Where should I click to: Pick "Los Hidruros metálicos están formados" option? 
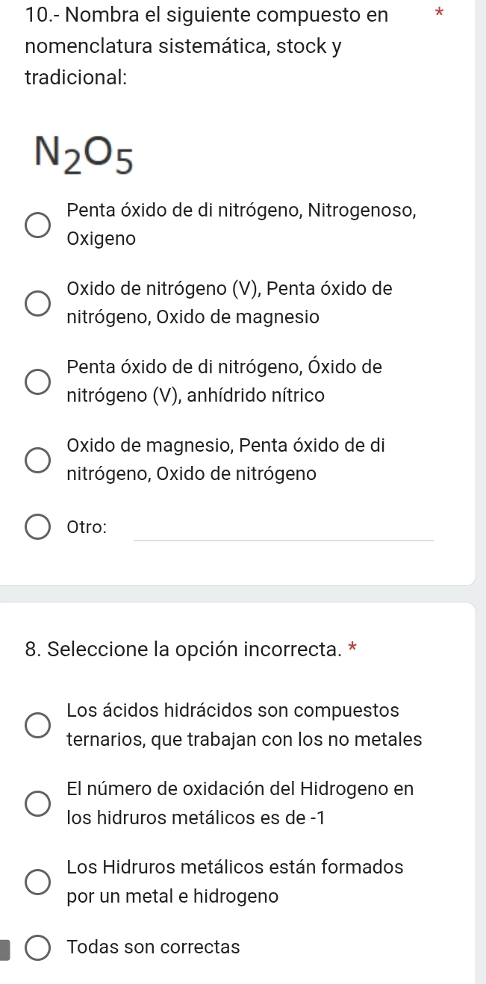click(x=39, y=882)
